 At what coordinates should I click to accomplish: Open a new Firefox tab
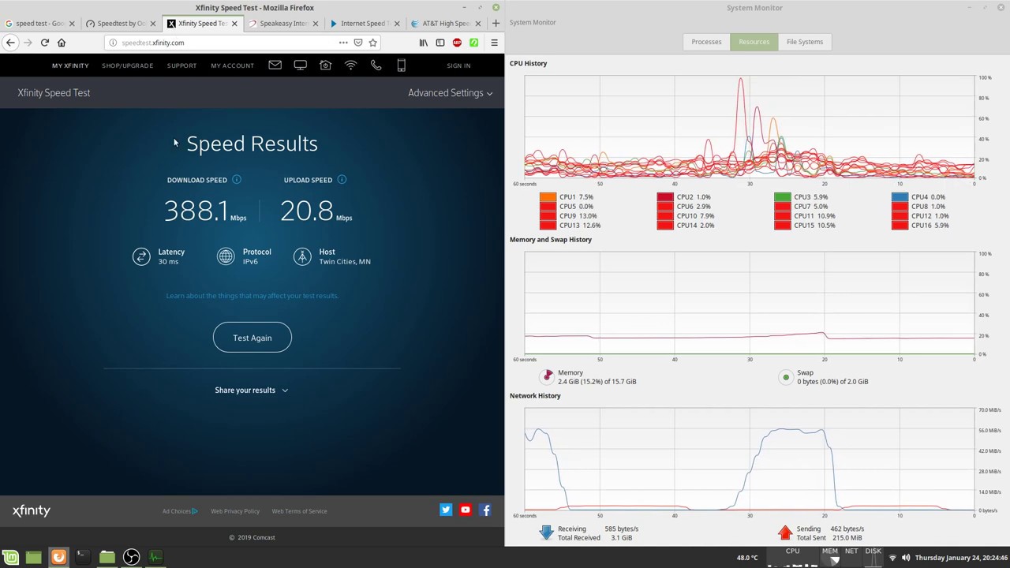click(x=496, y=23)
